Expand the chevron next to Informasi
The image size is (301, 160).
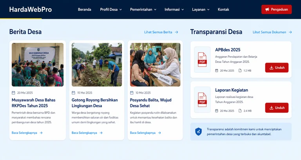pyautogui.click(x=183, y=9)
